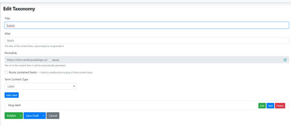Enable the Route contained items checkbox
This screenshot has width=291, height=126.
pyautogui.click(x=6, y=72)
